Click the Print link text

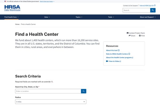143,36
